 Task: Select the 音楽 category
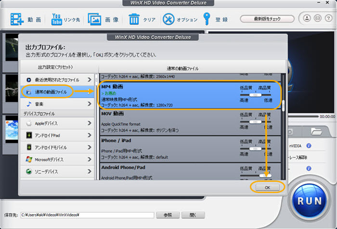[57, 104]
